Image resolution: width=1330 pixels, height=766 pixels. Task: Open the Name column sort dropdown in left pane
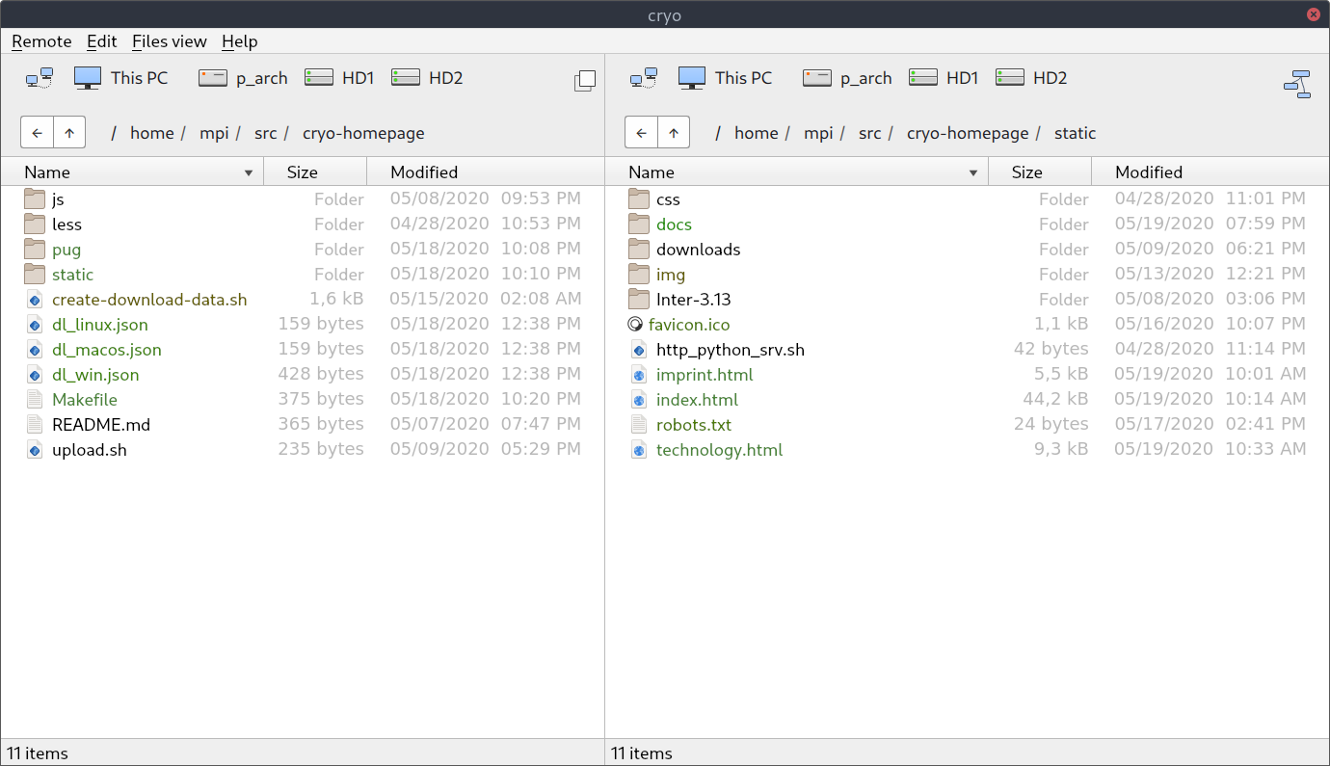click(x=249, y=172)
